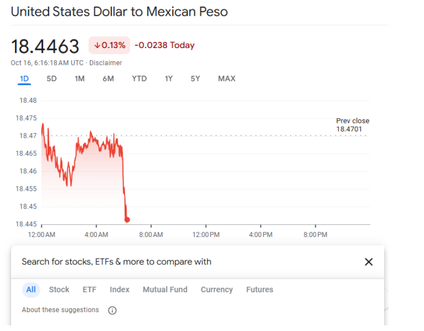Select the 6M chart range
Image resolution: width=424 pixels, height=331 pixels.
pyautogui.click(x=108, y=78)
